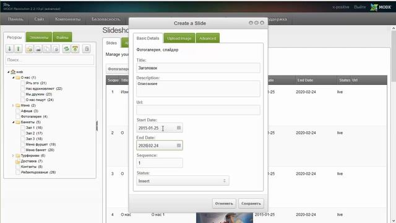
Task: Switch to Advanced tab
Action: click(x=208, y=38)
